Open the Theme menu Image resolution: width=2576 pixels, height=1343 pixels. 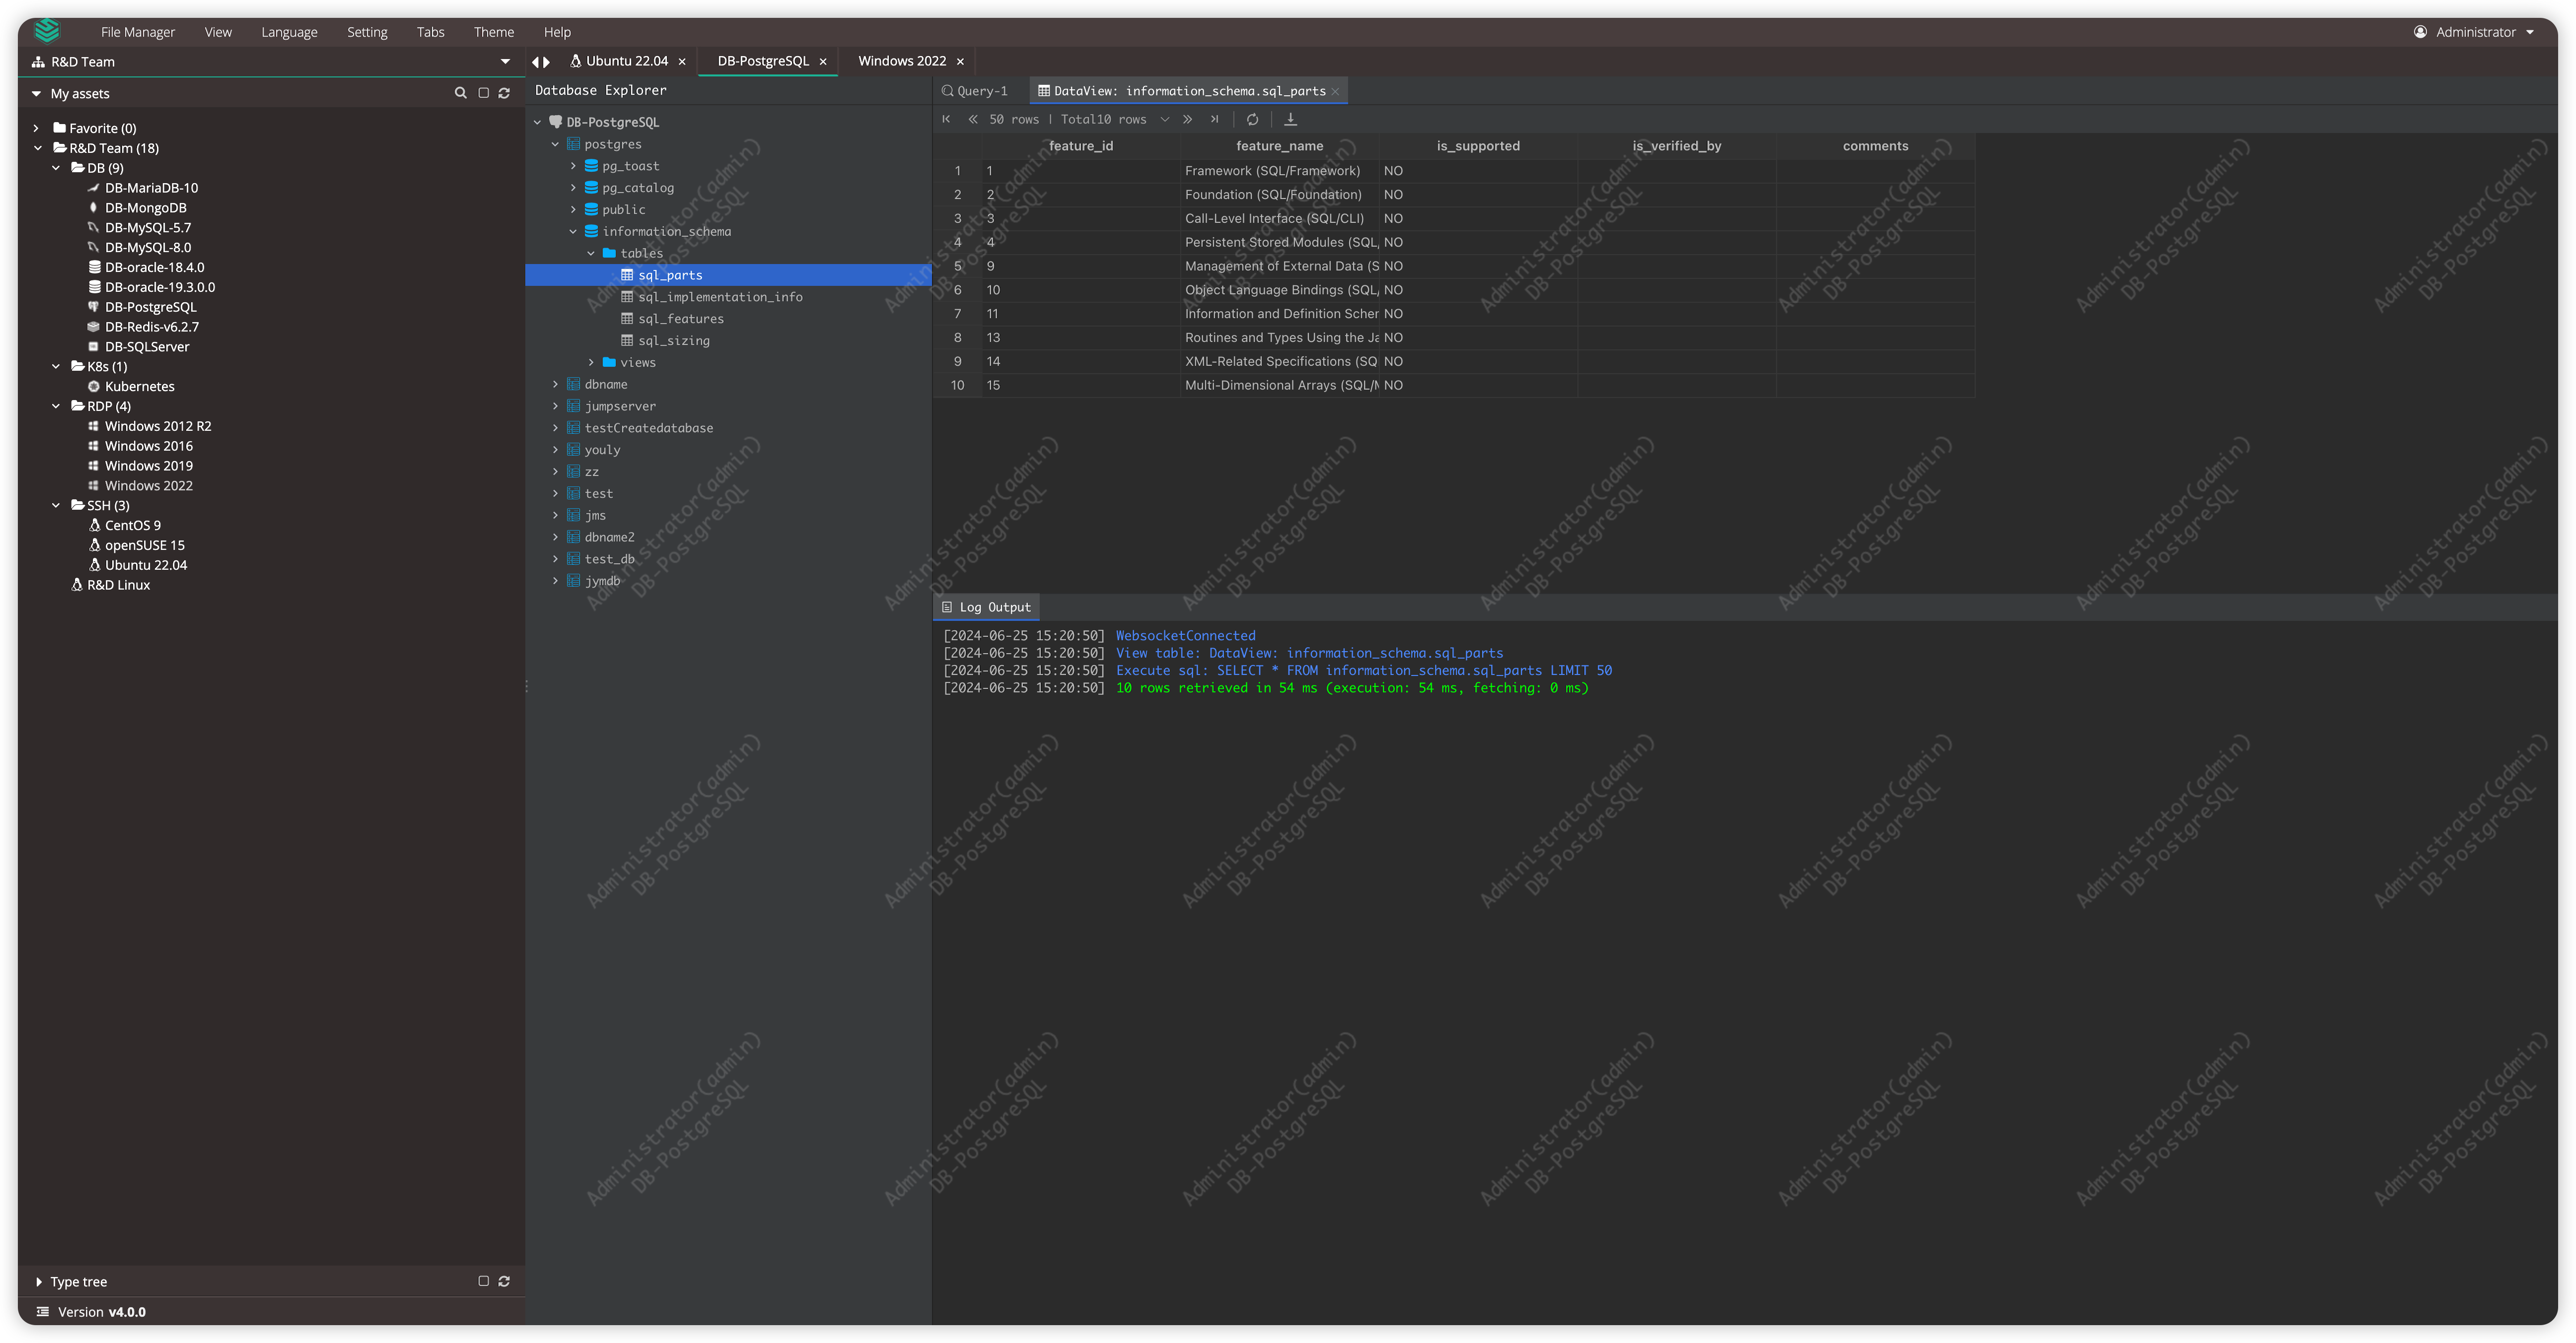pyautogui.click(x=494, y=32)
